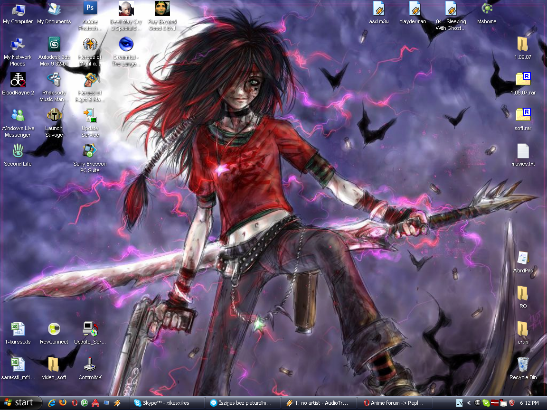Switch to the Skype - xikesxikes window
The width and height of the screenshot is (547, 410).
coord(166,403)
